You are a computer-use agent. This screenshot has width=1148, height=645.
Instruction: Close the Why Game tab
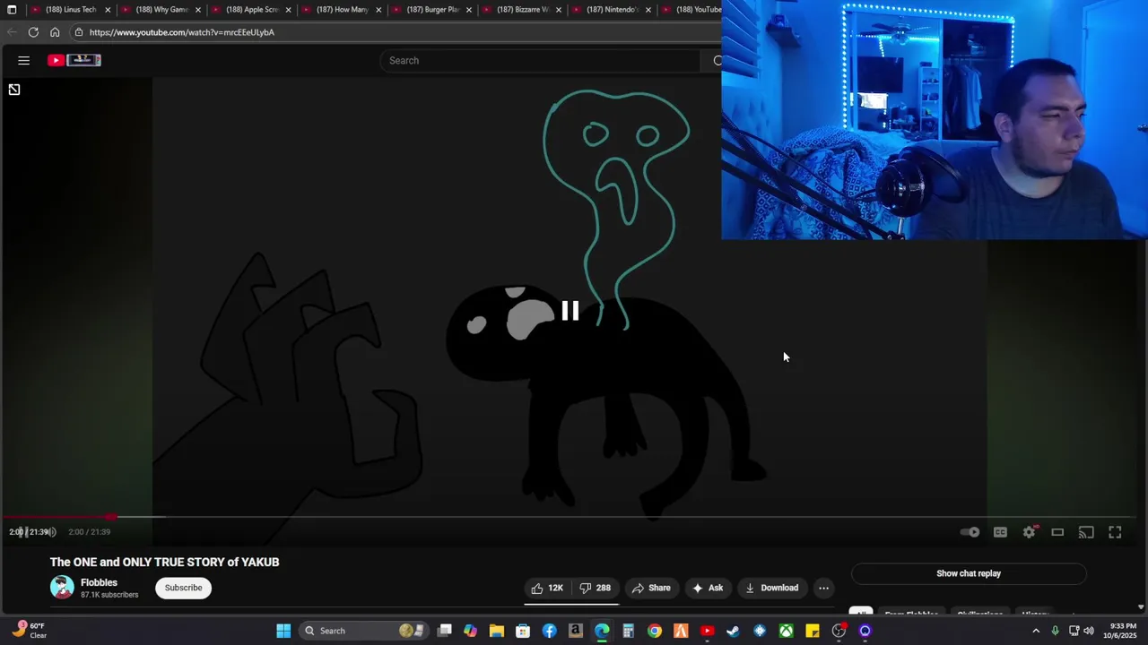197,10
